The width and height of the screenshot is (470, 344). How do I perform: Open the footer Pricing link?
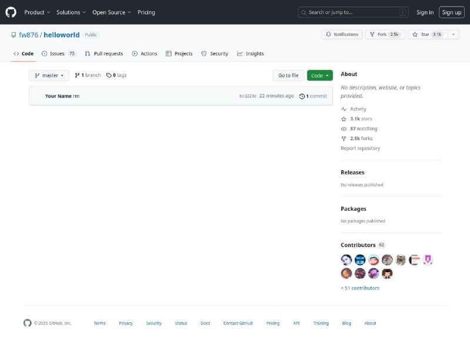[273, 323]
